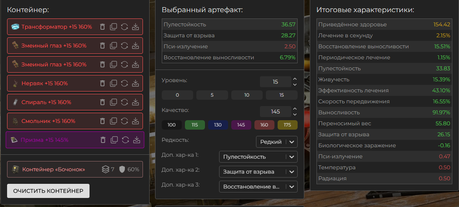Screen dimensions: 459x207
Task: Select level preset 0
Action: point(177,95)
